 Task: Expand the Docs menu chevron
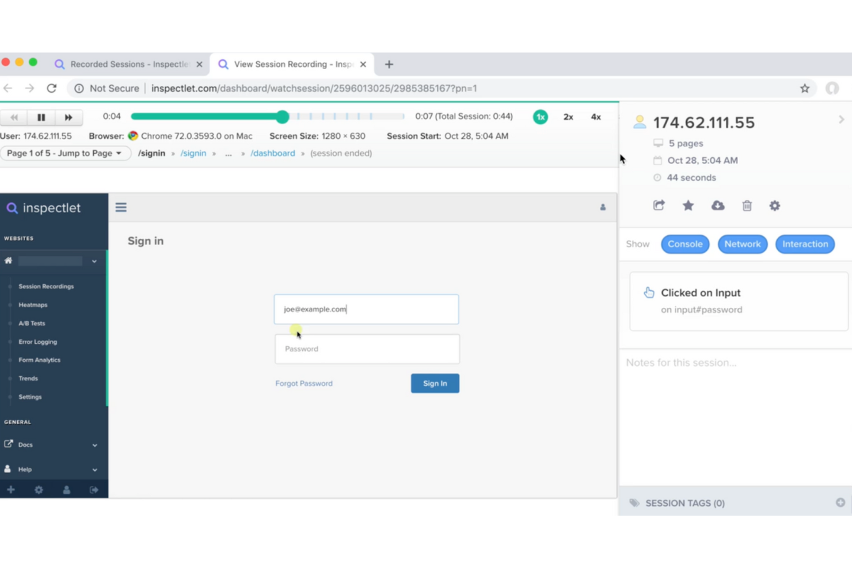pyautogui.click(x=95, y=445)
